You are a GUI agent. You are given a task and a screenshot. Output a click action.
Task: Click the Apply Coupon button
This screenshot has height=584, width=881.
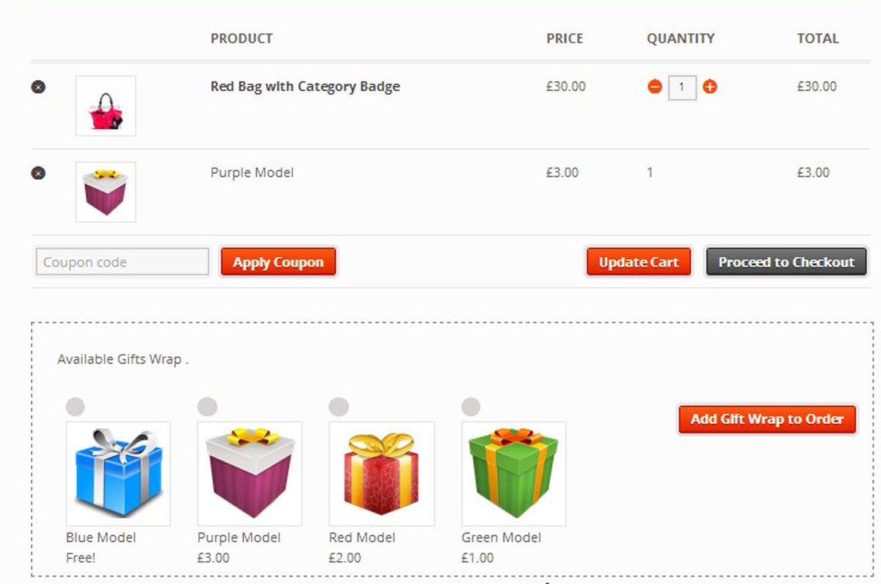click(x=278, y=262)
